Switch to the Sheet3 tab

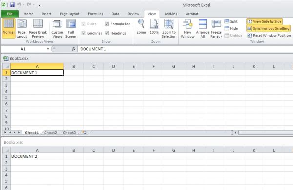[x=69, y=133]
